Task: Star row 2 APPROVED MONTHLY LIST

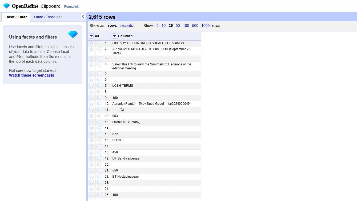Action: [91, 49]
